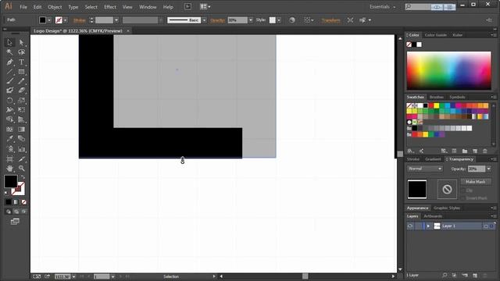Select the Zoom tool magnifier
This screenshot has width=500, height=281.
21,169
